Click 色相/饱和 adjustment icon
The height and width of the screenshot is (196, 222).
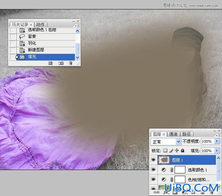click(x=164, y=179)
